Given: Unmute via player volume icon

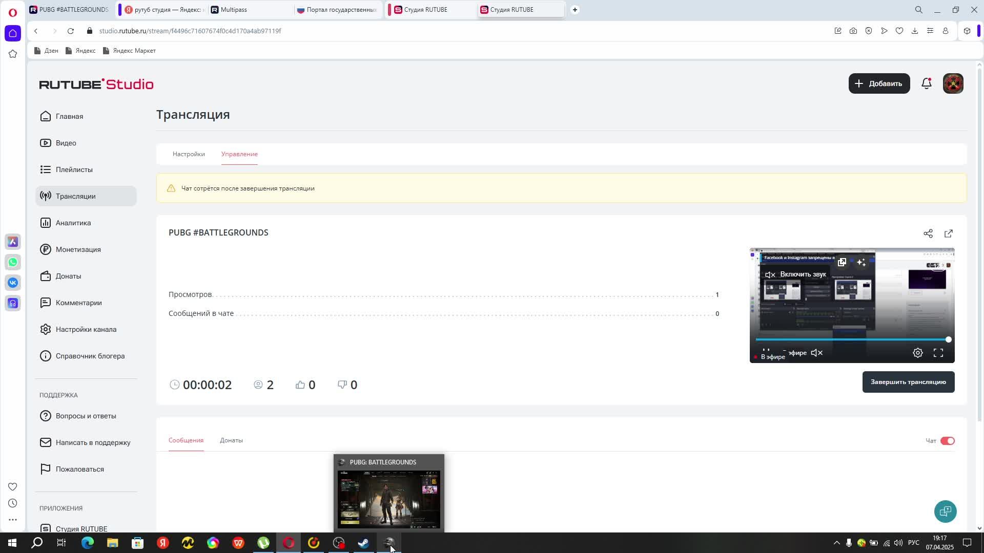Looking at the screenshot, I should pyautogui.click(x=816, y=353).
